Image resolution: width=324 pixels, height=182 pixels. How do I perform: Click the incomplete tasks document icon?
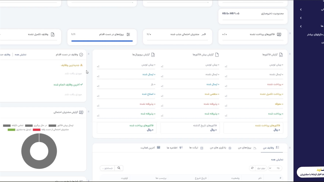tap(53, 34)
